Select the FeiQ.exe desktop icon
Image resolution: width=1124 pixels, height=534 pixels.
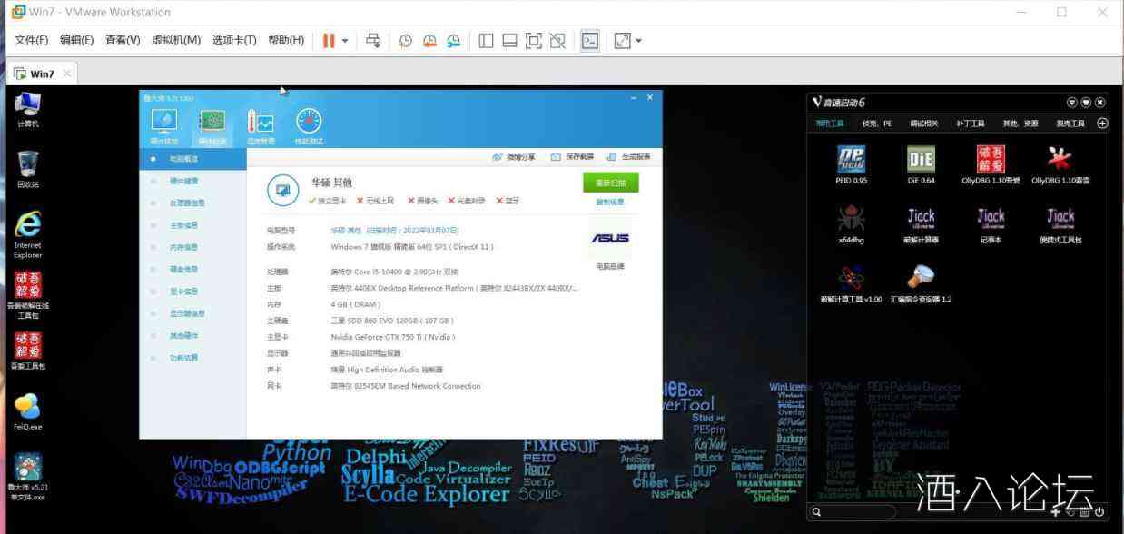[28, 412]
